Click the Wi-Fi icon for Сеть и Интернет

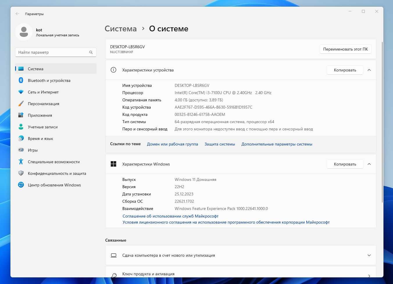tap(21, 92)
